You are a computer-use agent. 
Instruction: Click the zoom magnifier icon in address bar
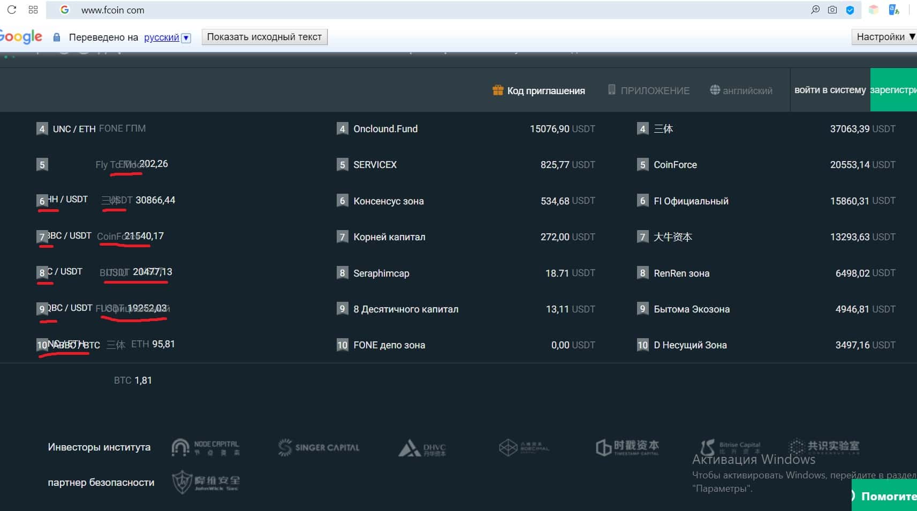tap(815, 10)
